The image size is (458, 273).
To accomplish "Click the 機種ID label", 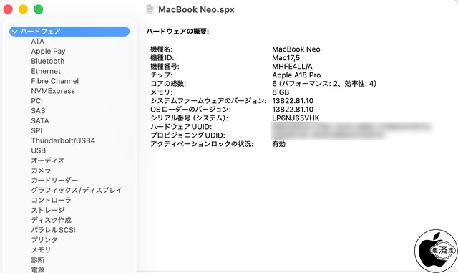I will click(x=162, y=58).
